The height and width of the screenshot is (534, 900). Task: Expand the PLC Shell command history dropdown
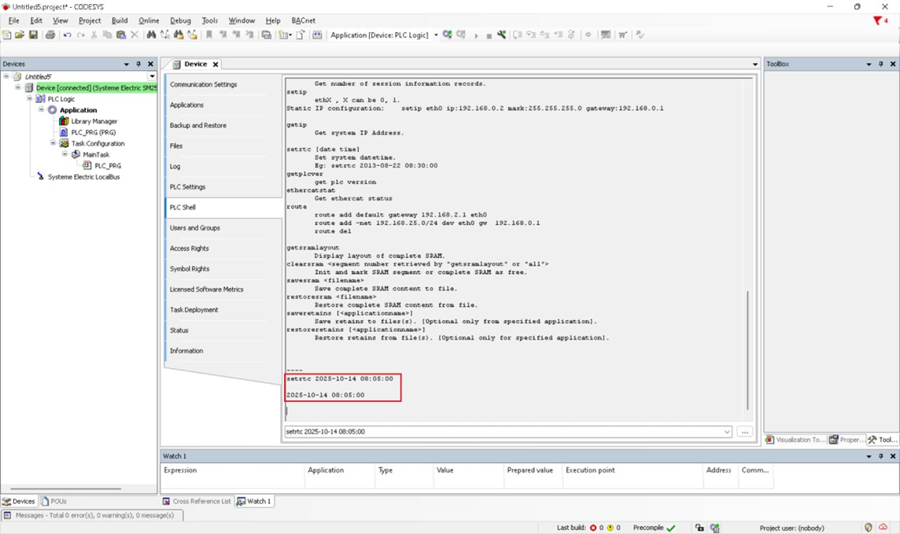[x=727, y=432]
